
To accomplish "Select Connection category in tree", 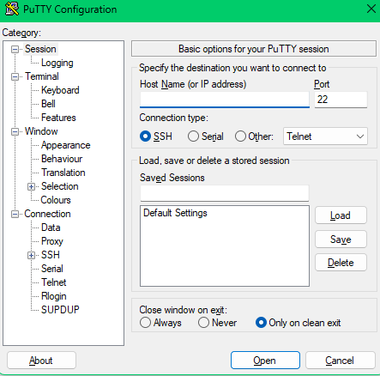I will (47, 214).
